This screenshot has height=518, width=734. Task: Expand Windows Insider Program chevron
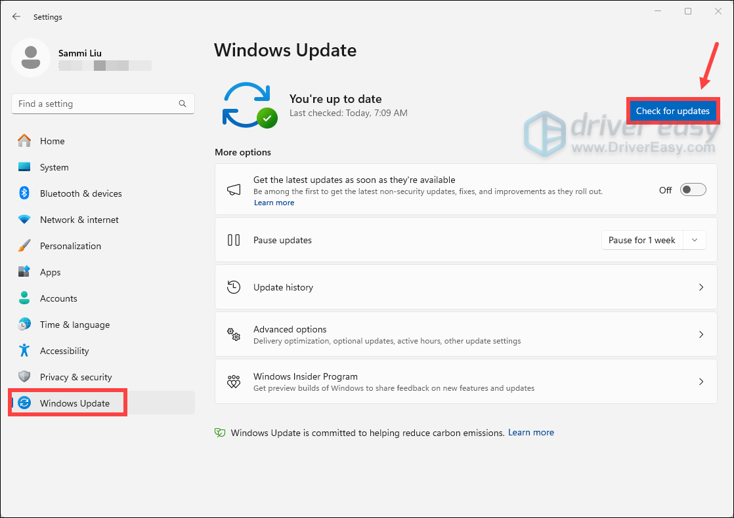coord(701,382)
